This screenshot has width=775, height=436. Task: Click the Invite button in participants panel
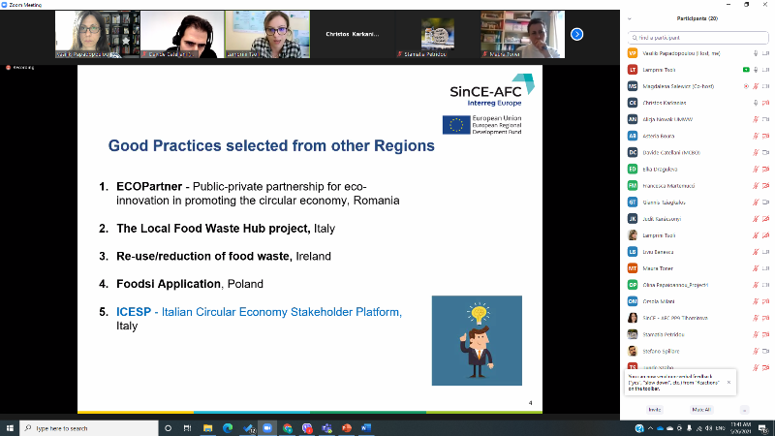point(654,409)
